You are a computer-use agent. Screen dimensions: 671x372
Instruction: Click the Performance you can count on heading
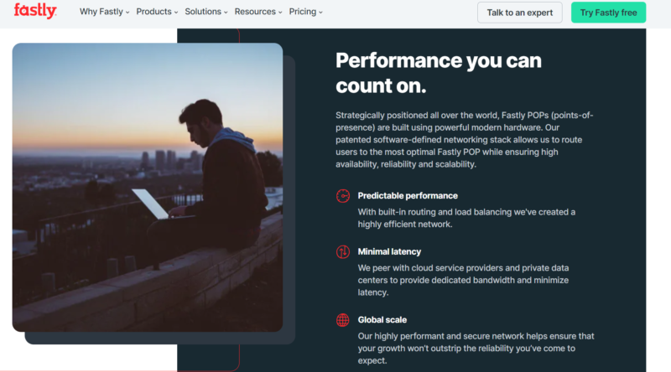point(438,73)
